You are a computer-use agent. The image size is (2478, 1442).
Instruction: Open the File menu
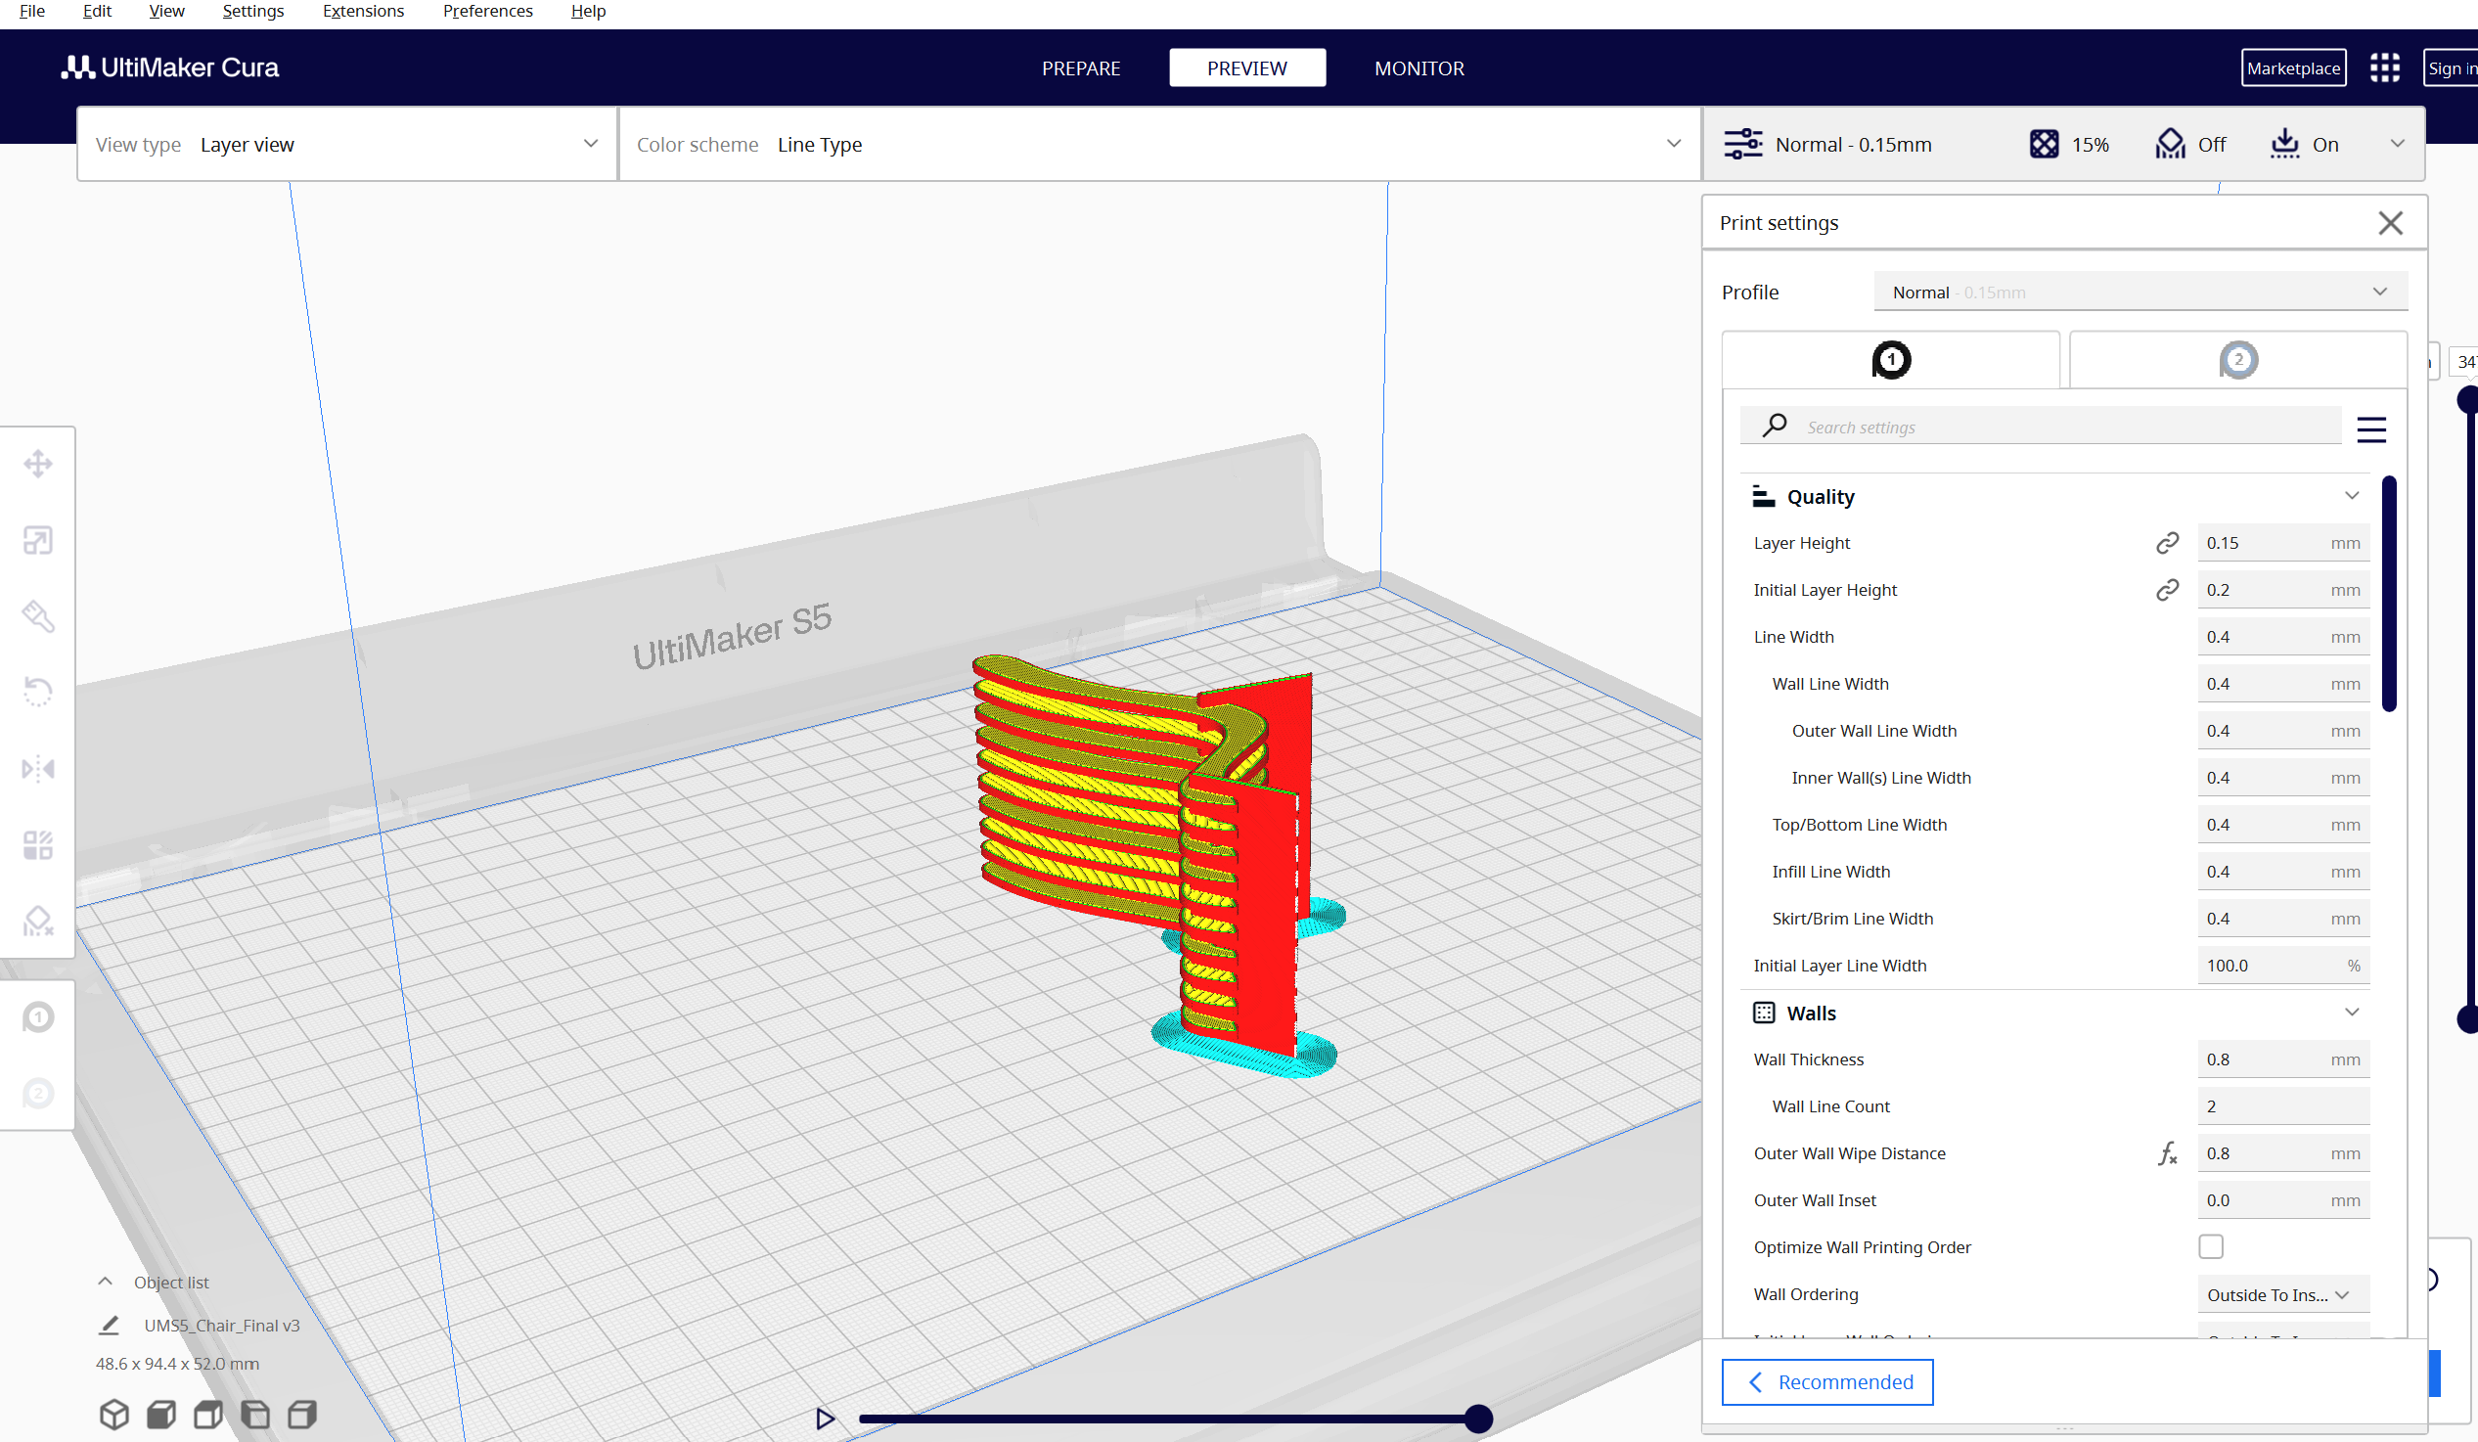pos(31,11)
